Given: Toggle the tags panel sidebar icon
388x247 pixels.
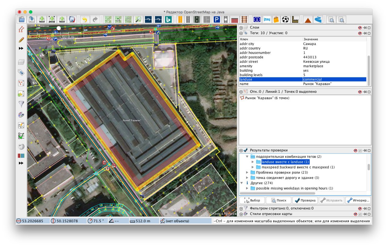Looking at the screenshot, I should point(21,73).
